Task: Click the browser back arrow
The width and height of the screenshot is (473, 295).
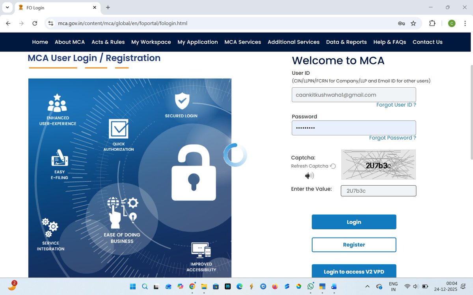Action: [8, 23]
